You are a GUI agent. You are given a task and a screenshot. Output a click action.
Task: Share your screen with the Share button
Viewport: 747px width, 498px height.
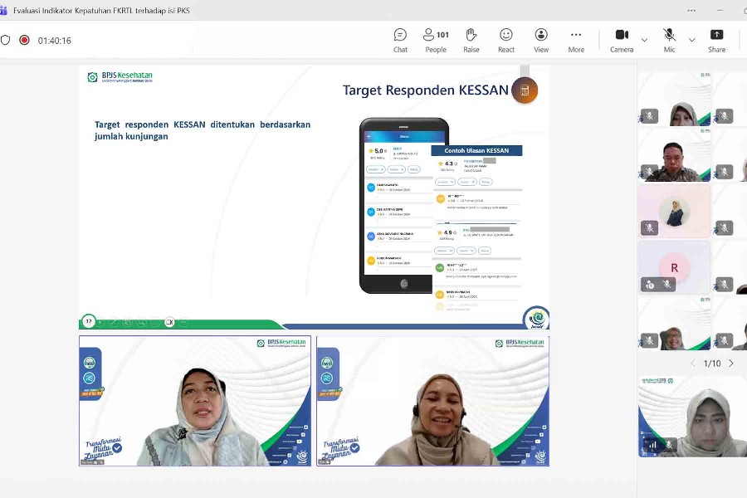716,41
